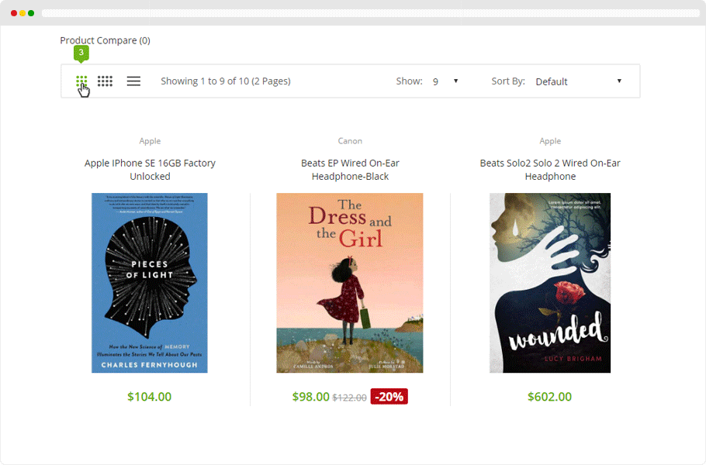Viewport: 706px width, 465px height.
Task: Click the Pieces of Light book cover
Action: coord(150,283)
